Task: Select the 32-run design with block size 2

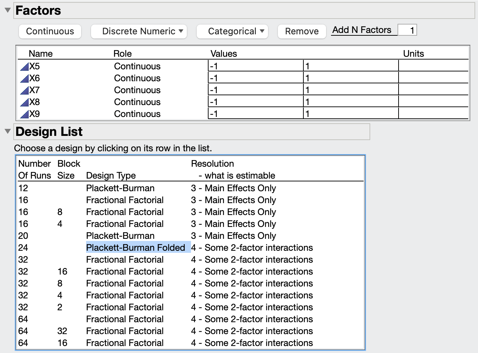Action: [125, 307]
